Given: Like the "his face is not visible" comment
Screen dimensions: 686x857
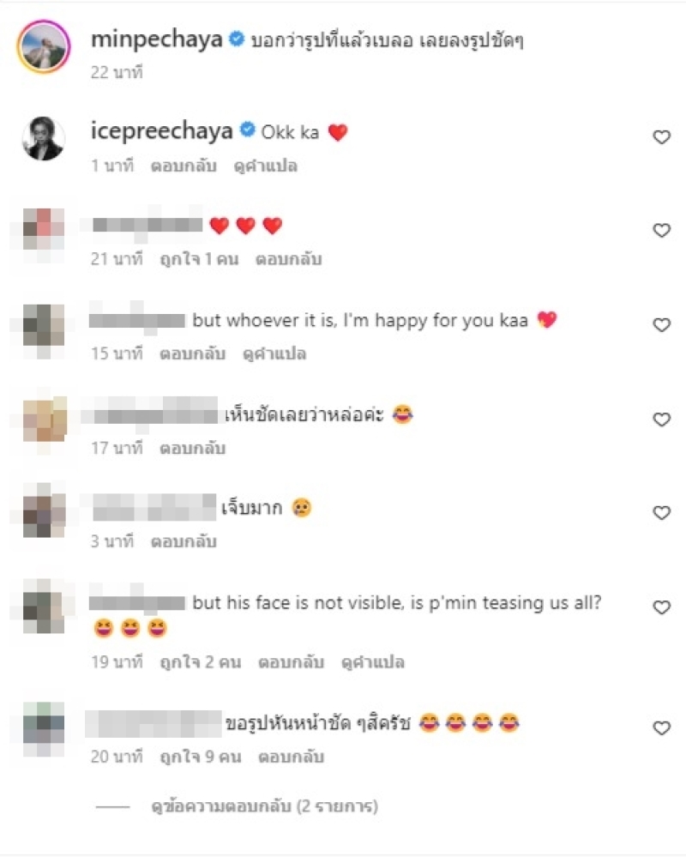Looking at the screenshot, I should (x=661, y=607).
